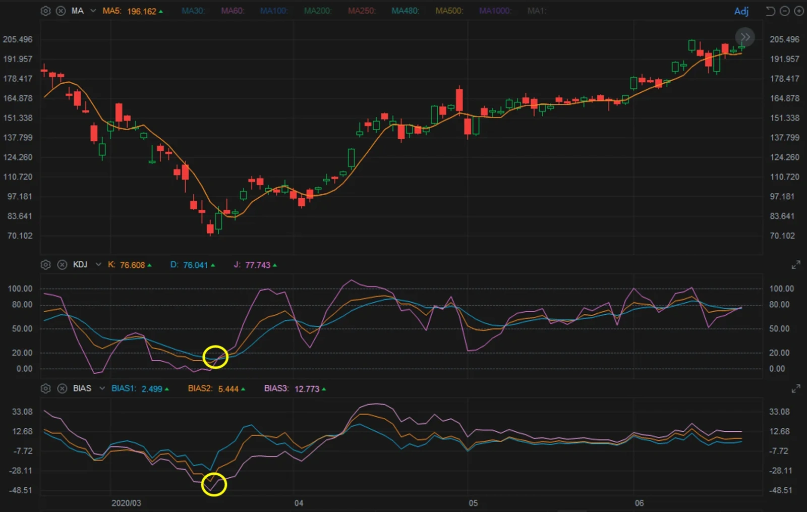807x512 pixels.
Task: Click the 06 month axis label
Action: pyautogui.click(x=639, y=503)
